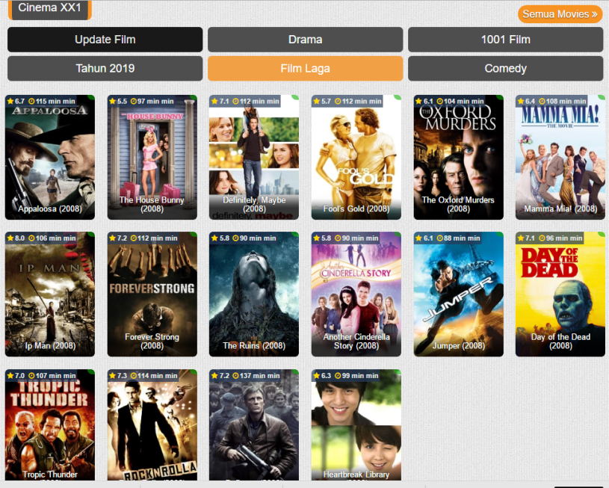Click the Fool's Gold movie poster
The width and height of the screenshot is (609, 488).
click(x=356, y=158)
